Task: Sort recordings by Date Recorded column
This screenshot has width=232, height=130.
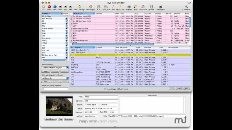Action: click(125, 47)
